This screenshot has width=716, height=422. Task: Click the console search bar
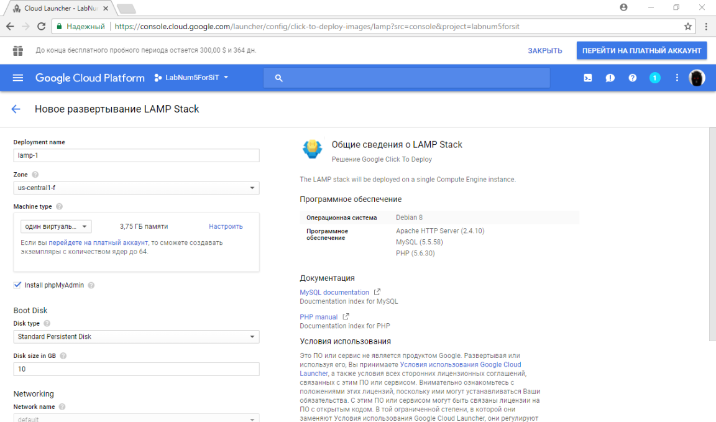406,78
